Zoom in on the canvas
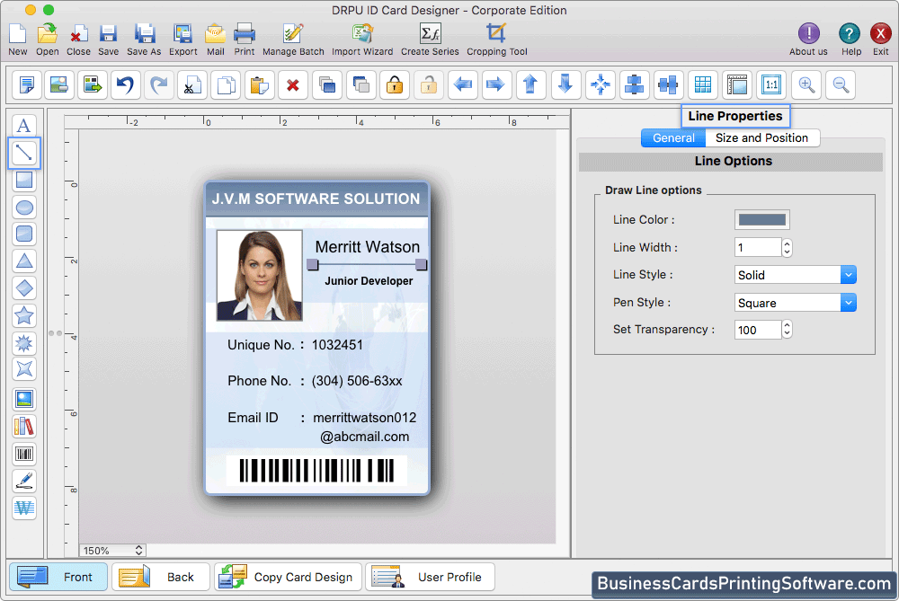Screen dimensions: 899x601 pos(806,85)
